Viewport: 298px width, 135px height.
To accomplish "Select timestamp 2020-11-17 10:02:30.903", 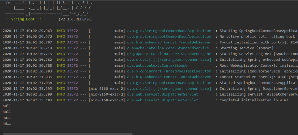I will click(27, 71).
